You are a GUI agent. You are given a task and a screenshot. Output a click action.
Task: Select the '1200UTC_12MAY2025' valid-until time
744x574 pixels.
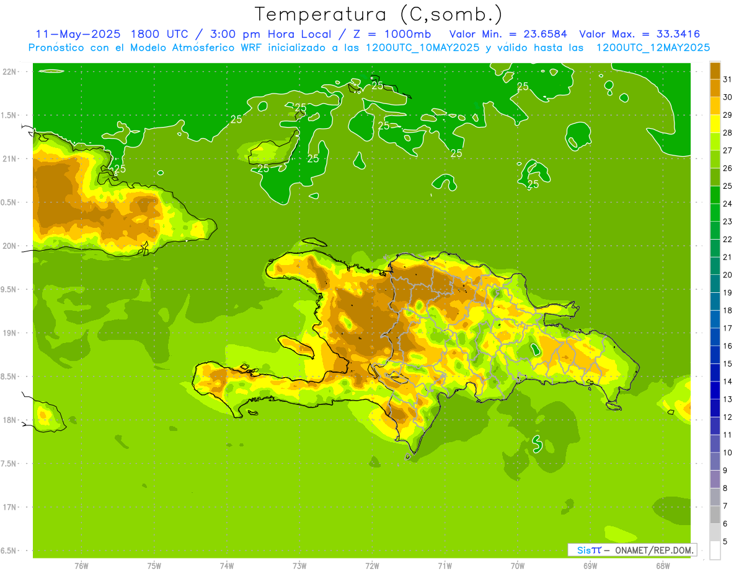pyautogui.click(x=653, y=48)
